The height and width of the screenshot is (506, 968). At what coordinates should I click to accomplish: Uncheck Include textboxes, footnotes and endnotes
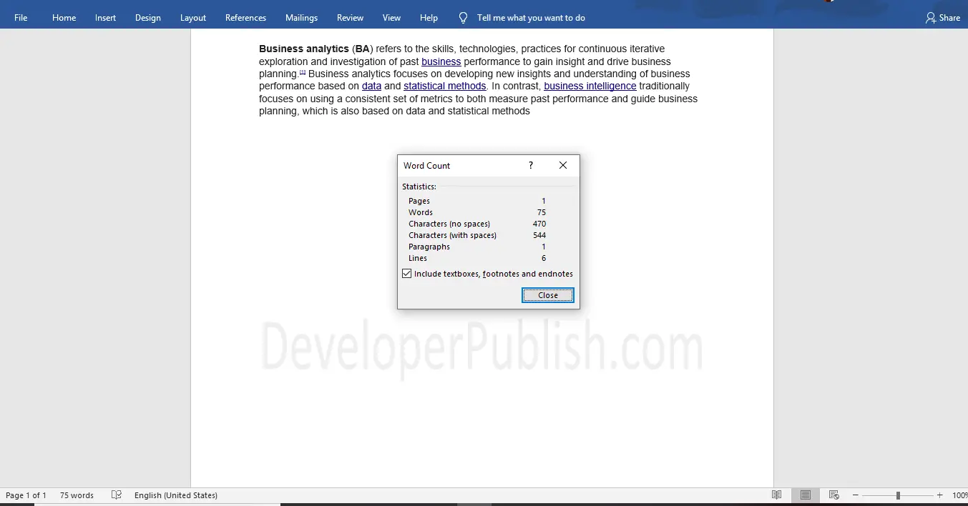(x=407, y=274)
